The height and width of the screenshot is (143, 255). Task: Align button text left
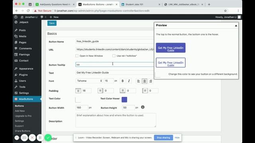coord(138,81)
